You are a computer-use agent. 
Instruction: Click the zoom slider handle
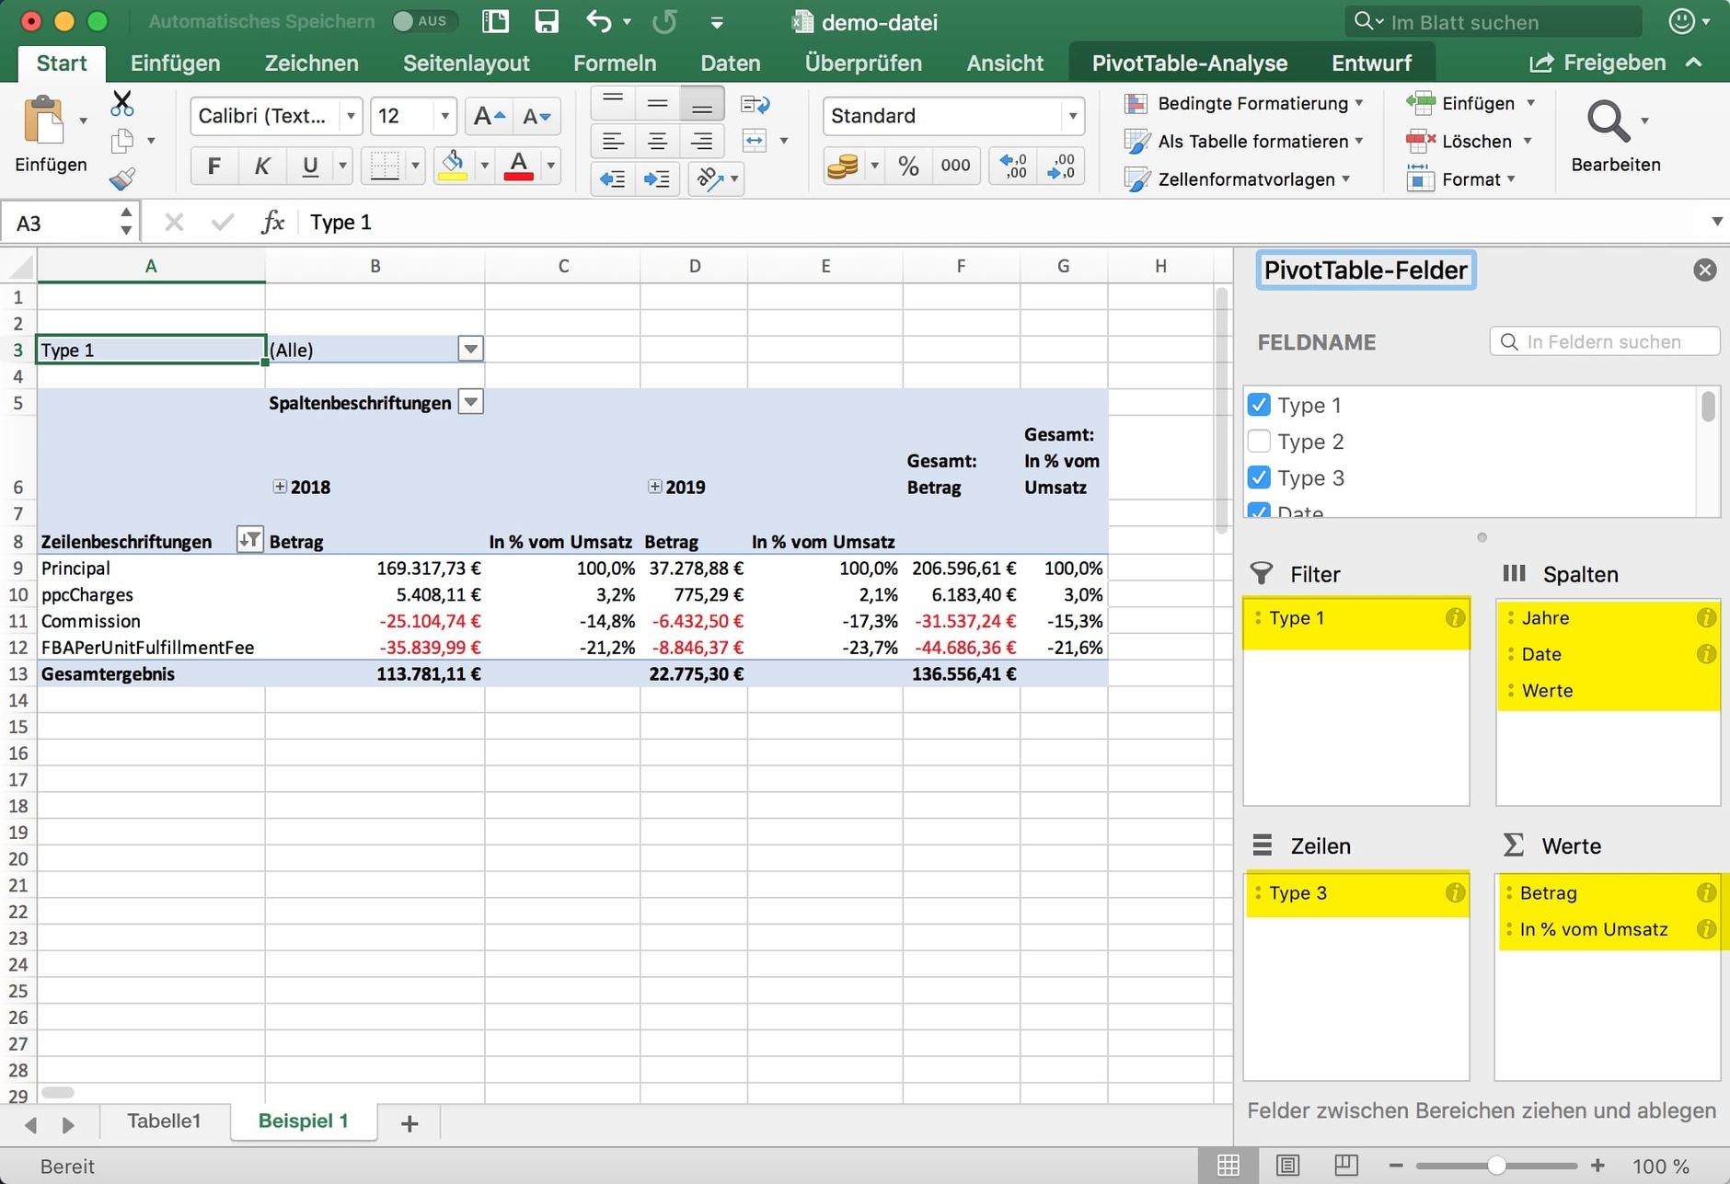tap(1496, 1166)
